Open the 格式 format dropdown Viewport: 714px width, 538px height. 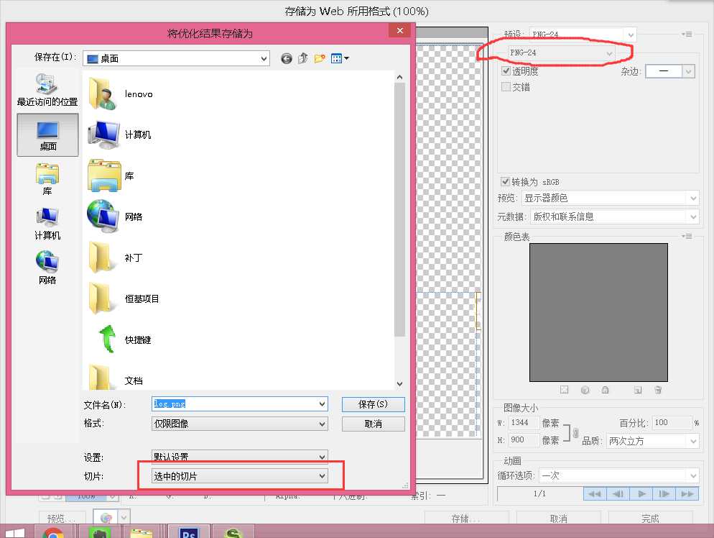coord(239,424)
